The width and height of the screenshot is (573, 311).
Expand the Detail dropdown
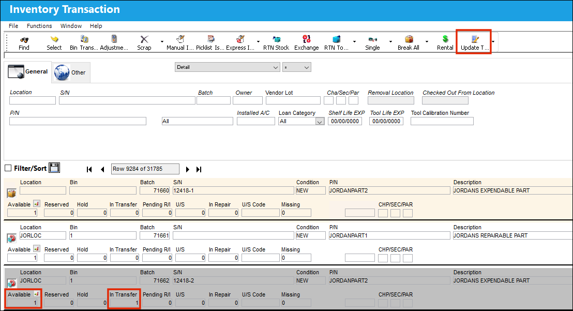click(x=276, y=67)
